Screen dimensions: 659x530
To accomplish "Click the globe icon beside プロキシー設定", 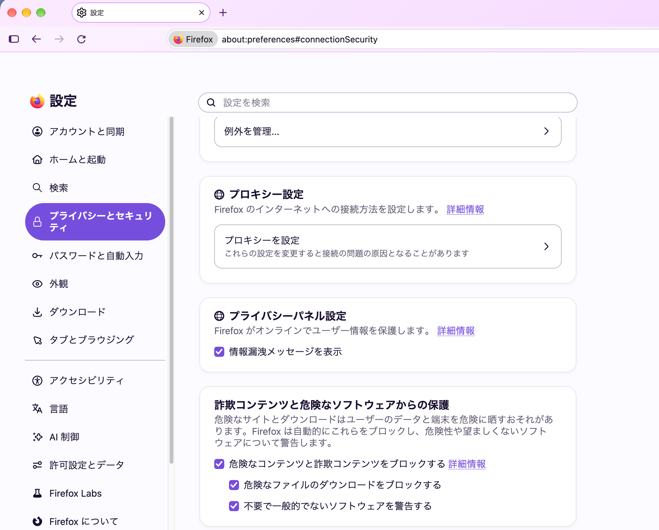I will click(219, 195).
